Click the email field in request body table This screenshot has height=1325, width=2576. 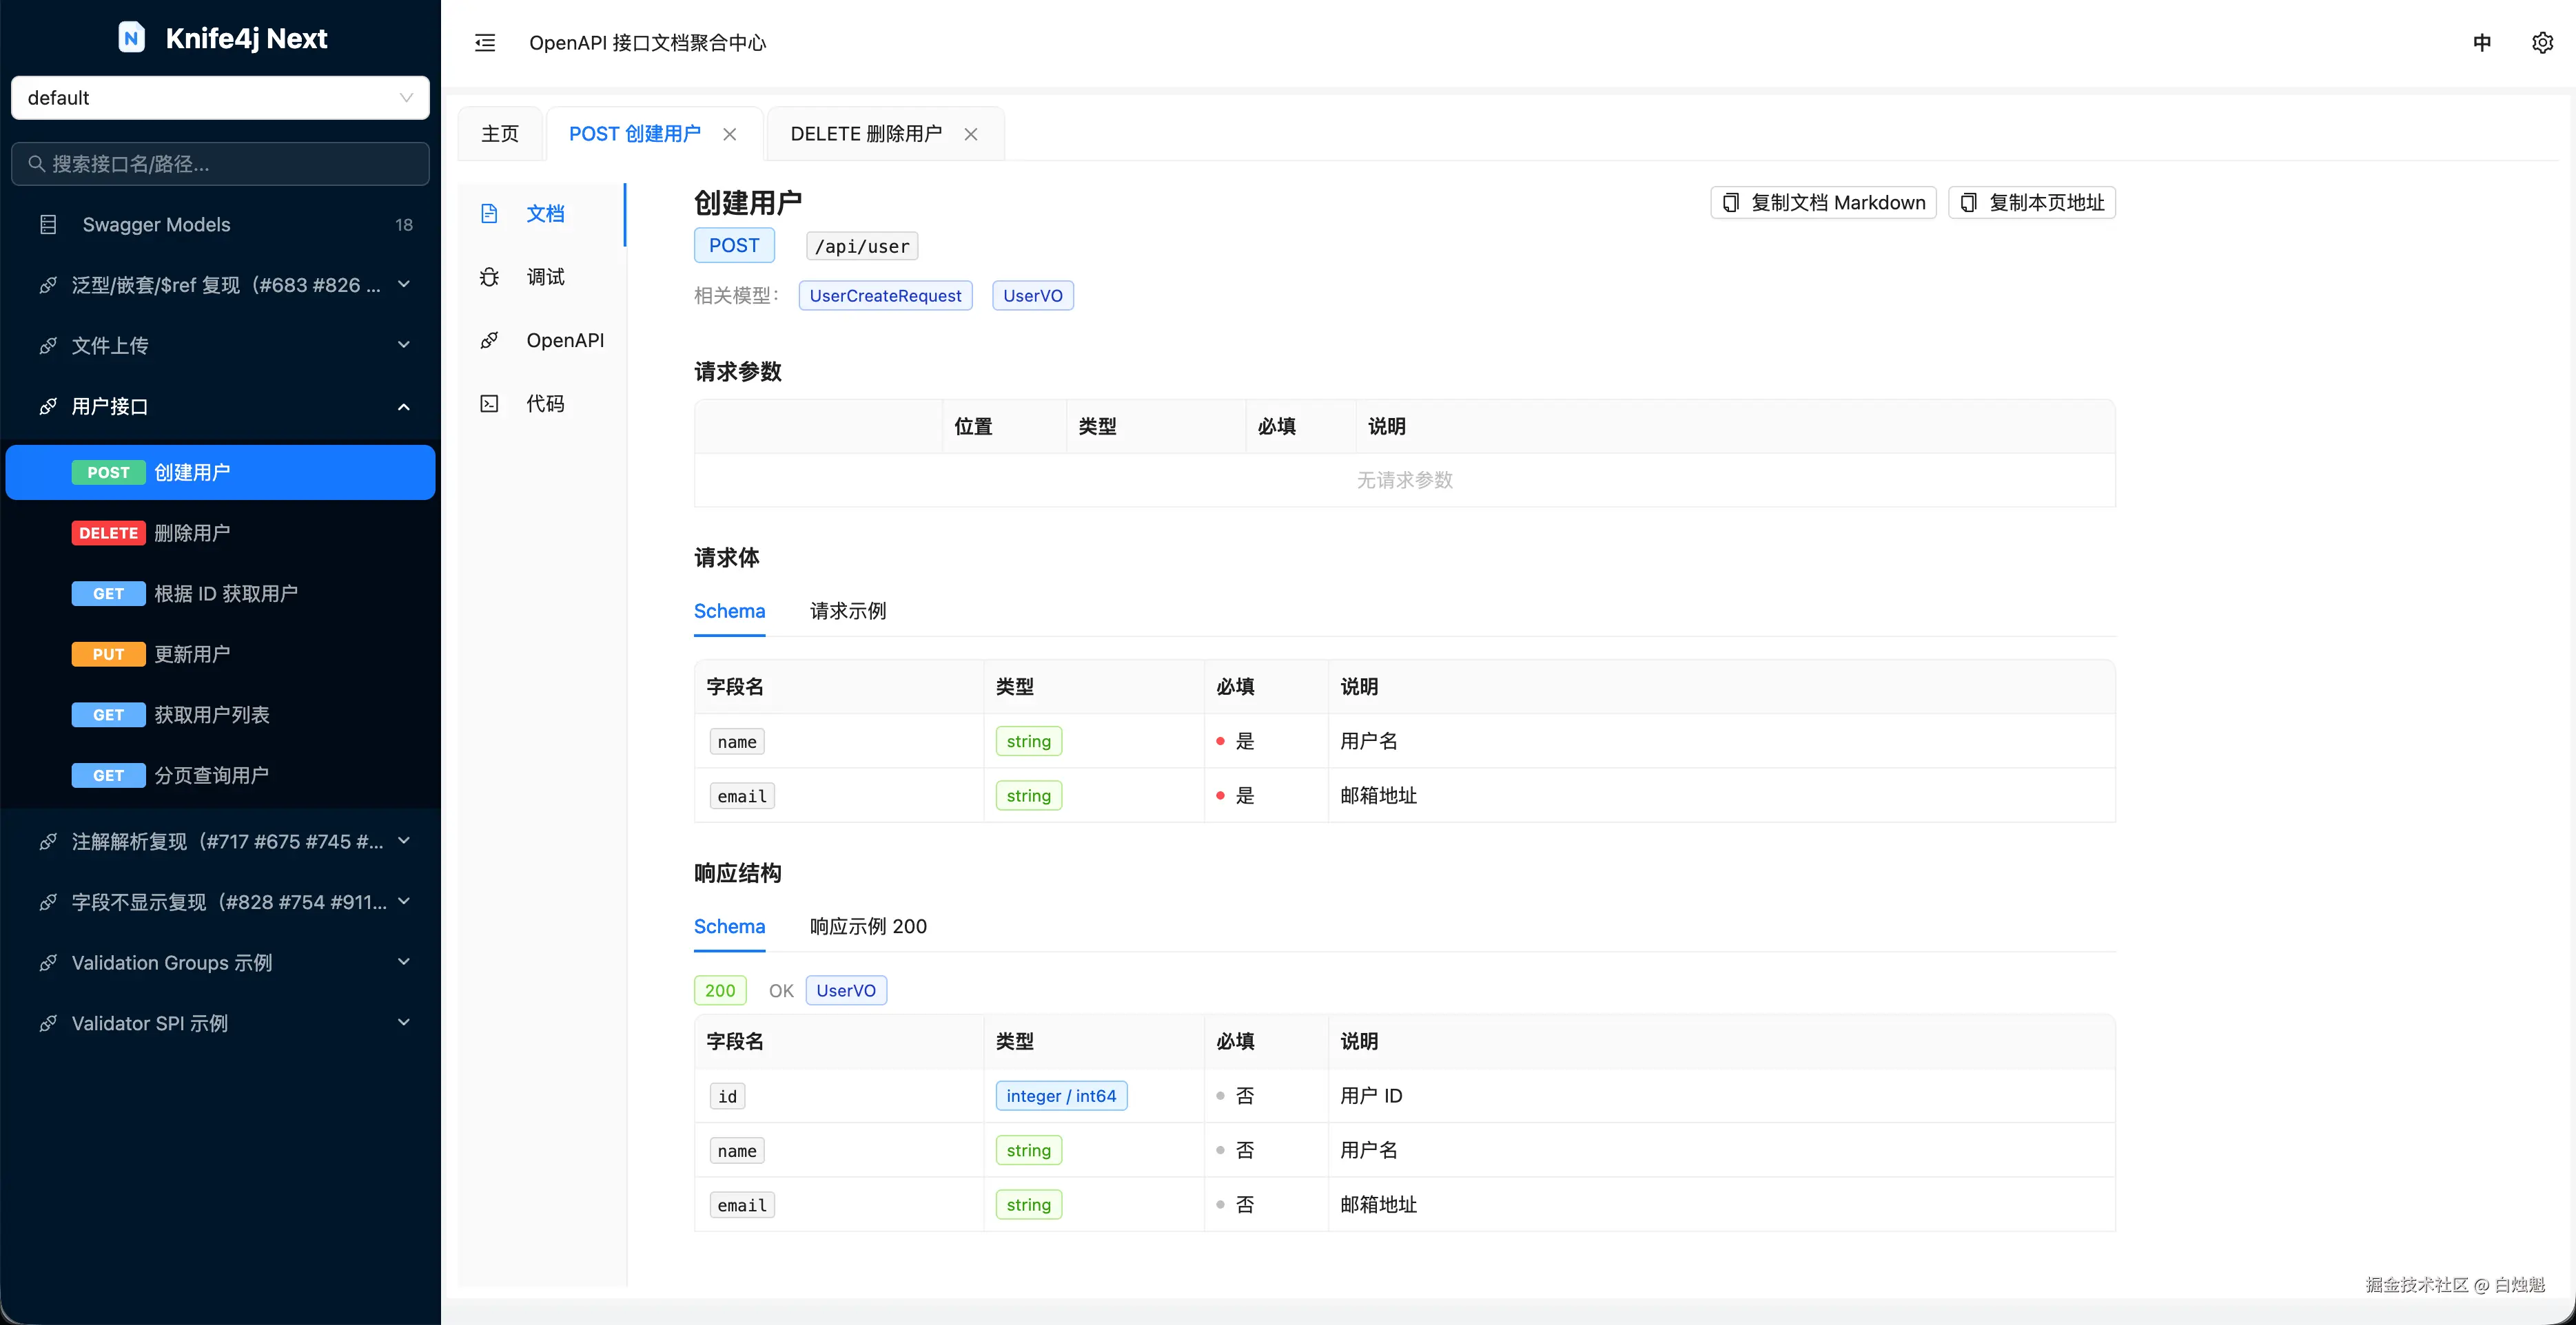(742, 796)
